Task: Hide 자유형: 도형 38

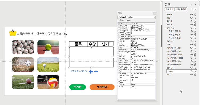Action: click(191, 31)
